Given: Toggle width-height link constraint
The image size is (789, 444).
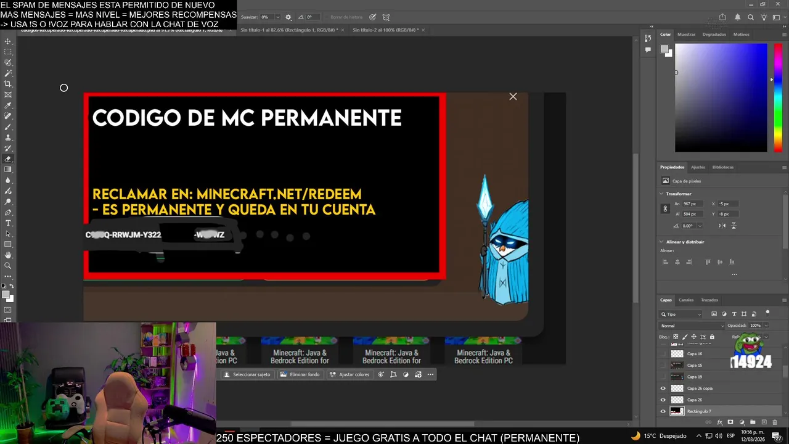Looking at the screenshot, I should point(665,208).
